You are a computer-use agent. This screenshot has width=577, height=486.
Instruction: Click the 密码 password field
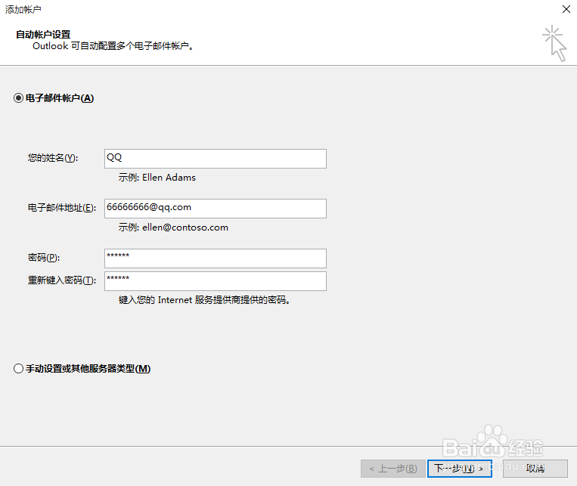coord(216,258)
